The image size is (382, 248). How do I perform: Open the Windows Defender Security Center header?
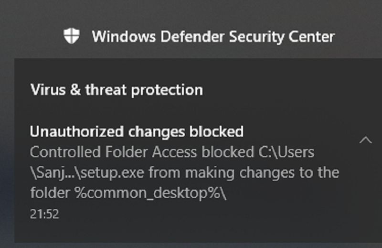[213, 36]
